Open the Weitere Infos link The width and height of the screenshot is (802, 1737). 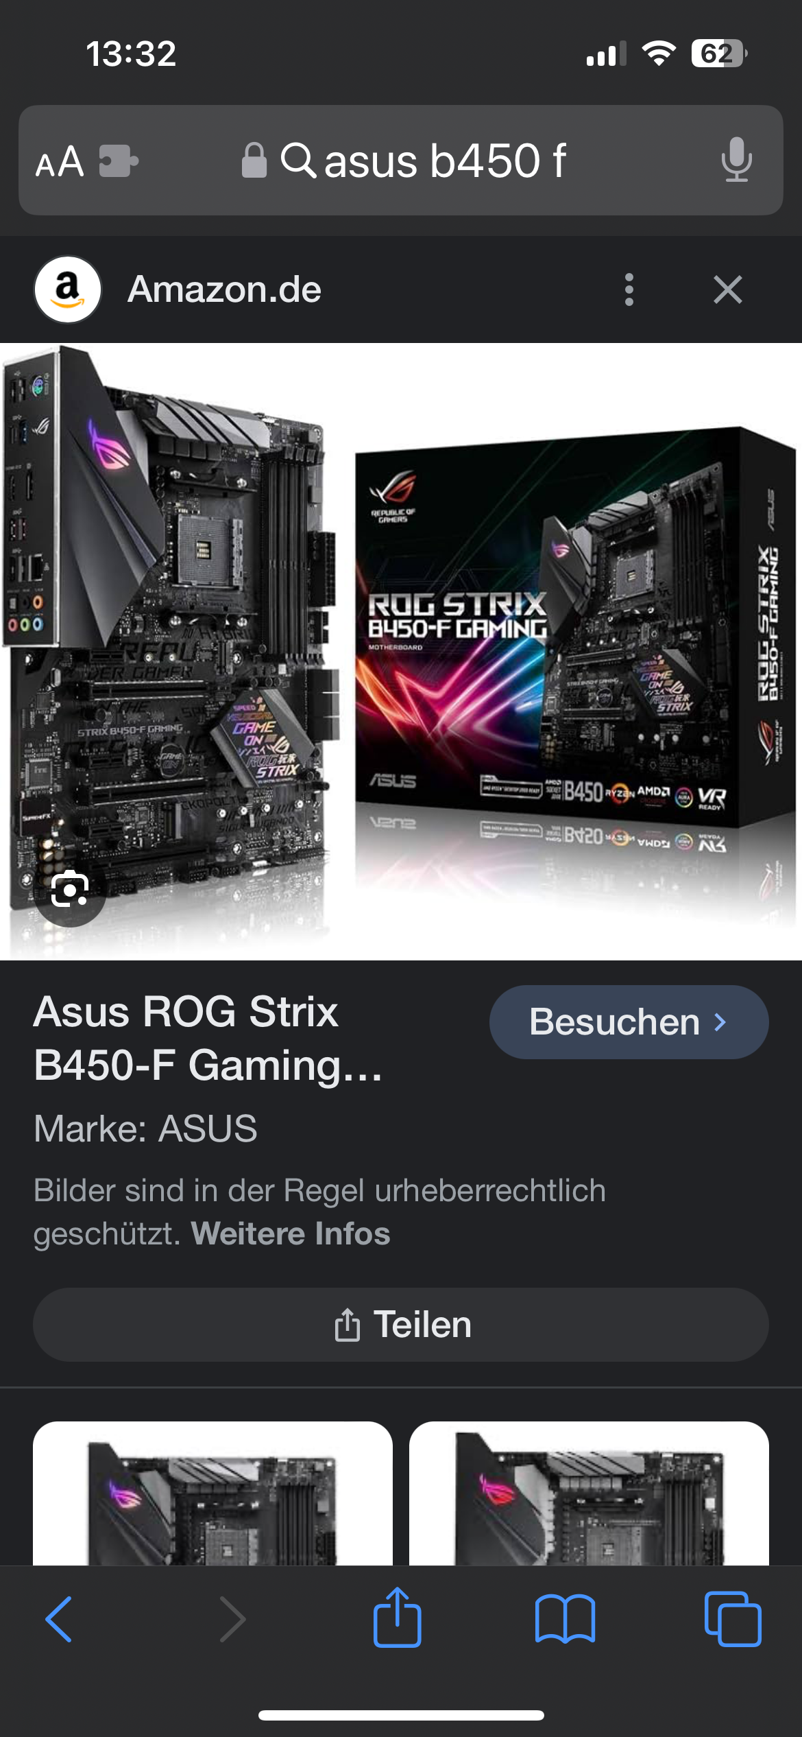291,1233
